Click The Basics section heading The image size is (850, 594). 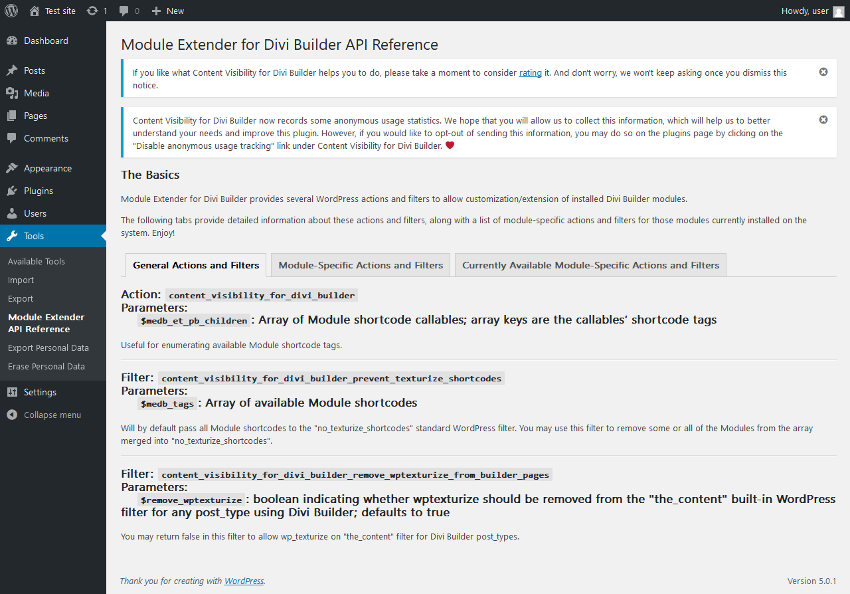[150, 175]
